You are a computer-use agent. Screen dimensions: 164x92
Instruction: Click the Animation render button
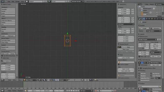pyautogui.click(x=156, y=28)
